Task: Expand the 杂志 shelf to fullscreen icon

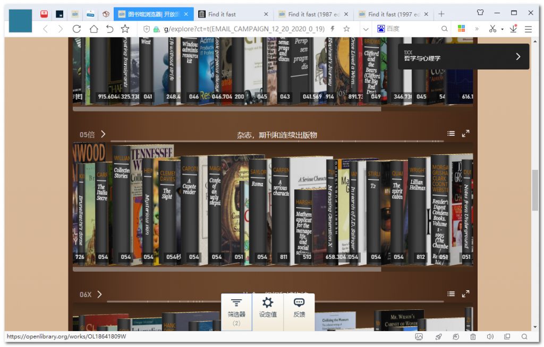Action: click(466, 134)
